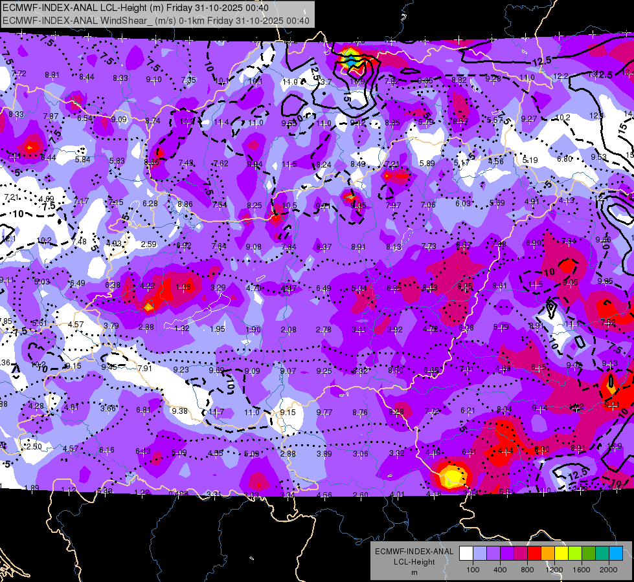This screenshot has width=634, height=582.
Task: Click the 1.32 wind shear value
Action: click(181, 329)
